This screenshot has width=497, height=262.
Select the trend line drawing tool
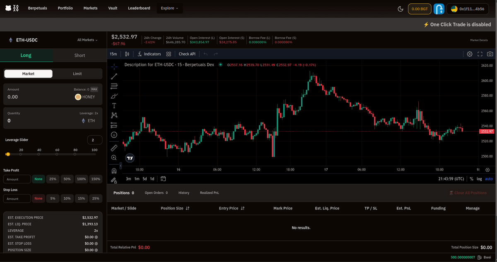114,76
